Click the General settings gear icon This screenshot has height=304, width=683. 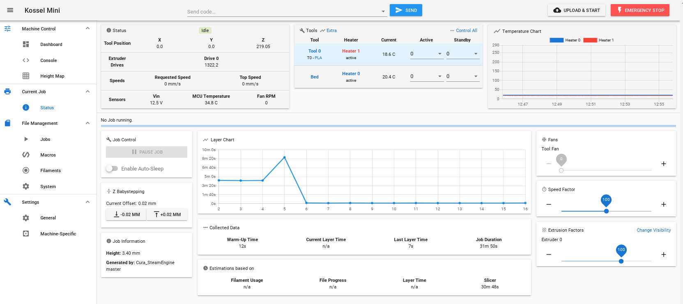coord(26,218)
